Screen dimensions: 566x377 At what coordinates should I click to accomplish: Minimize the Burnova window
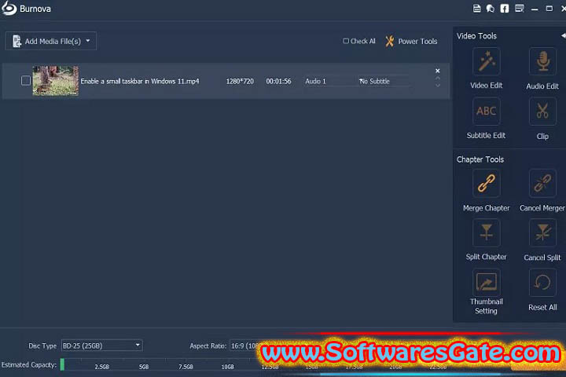pyautogui.click(x=535, y=9)
